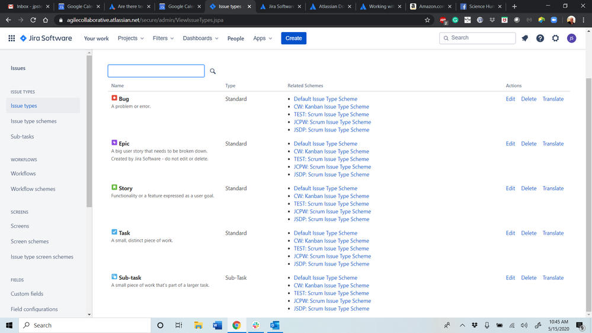Click the search magnifier beside the filter box
Screen dimensions: 592x333
click(x=213, y=71)
